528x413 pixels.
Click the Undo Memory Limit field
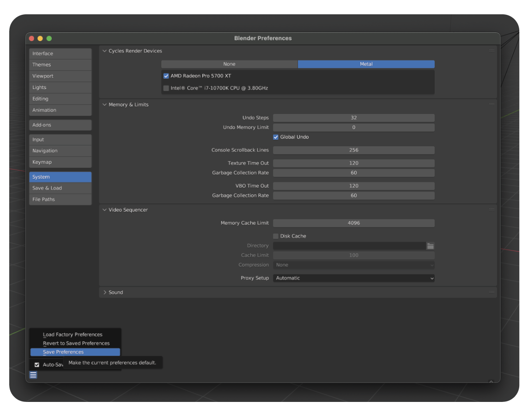click(353, 127)
